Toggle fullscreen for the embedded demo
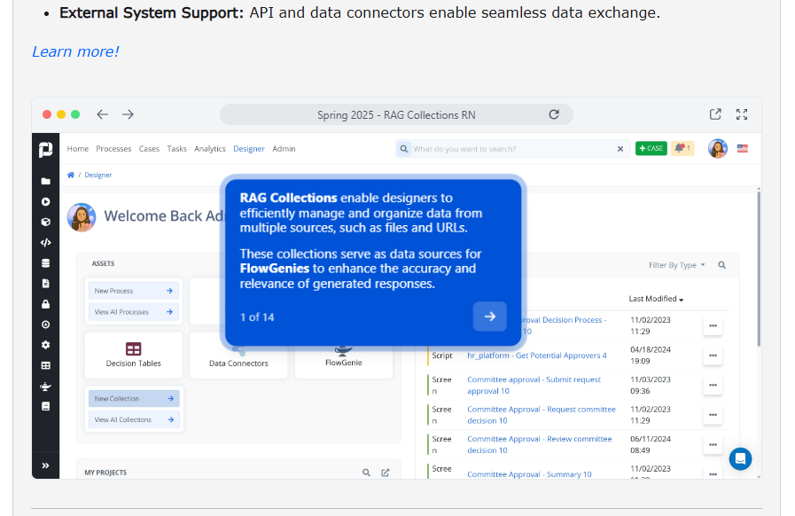The width and height of the screenshot is (795, 516). coord(742,114)
